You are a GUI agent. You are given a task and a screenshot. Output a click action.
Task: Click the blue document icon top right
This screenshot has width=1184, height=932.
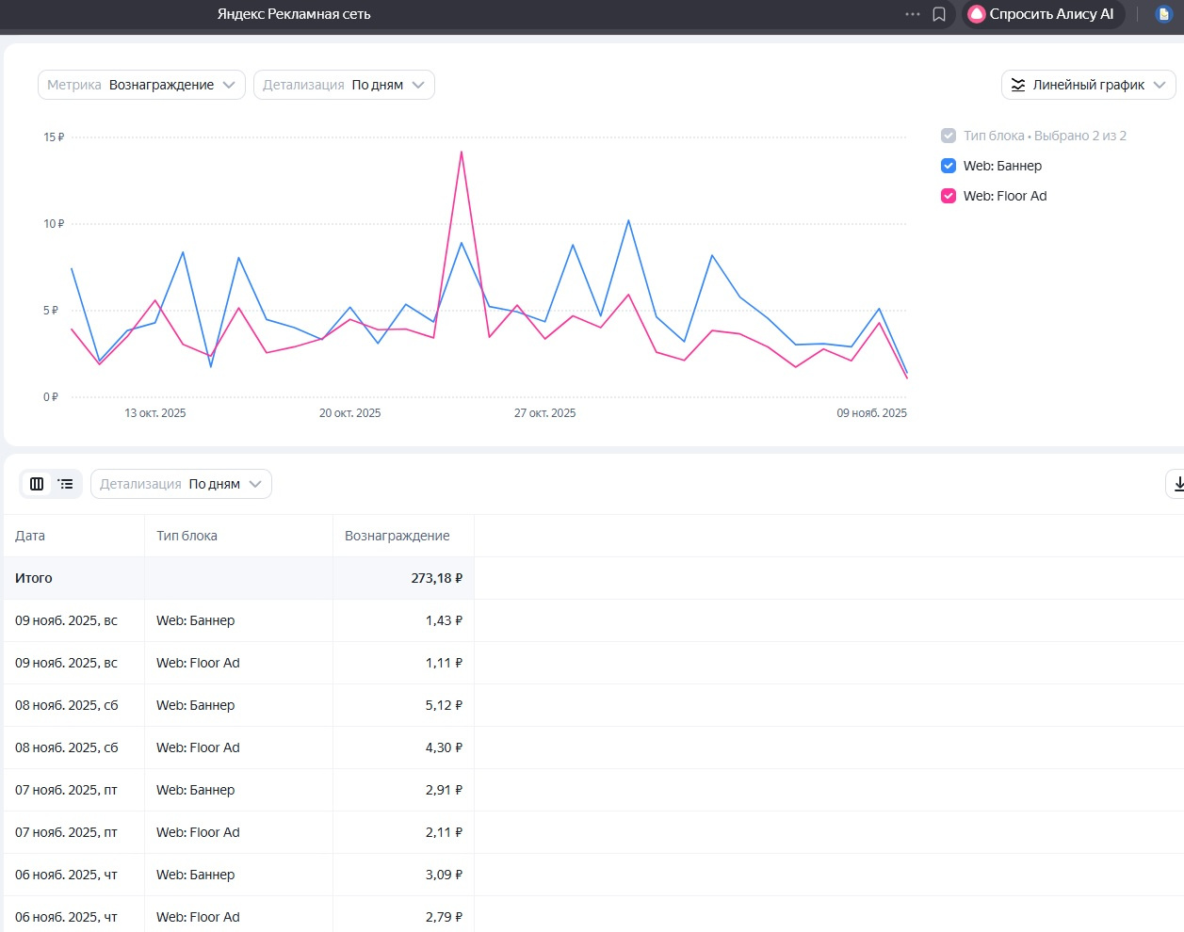1164,14
